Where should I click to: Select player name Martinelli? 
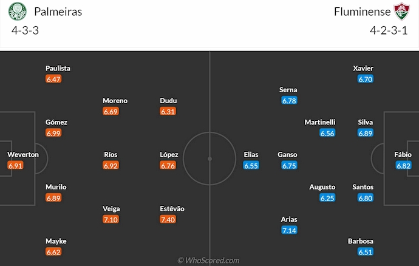320,122
